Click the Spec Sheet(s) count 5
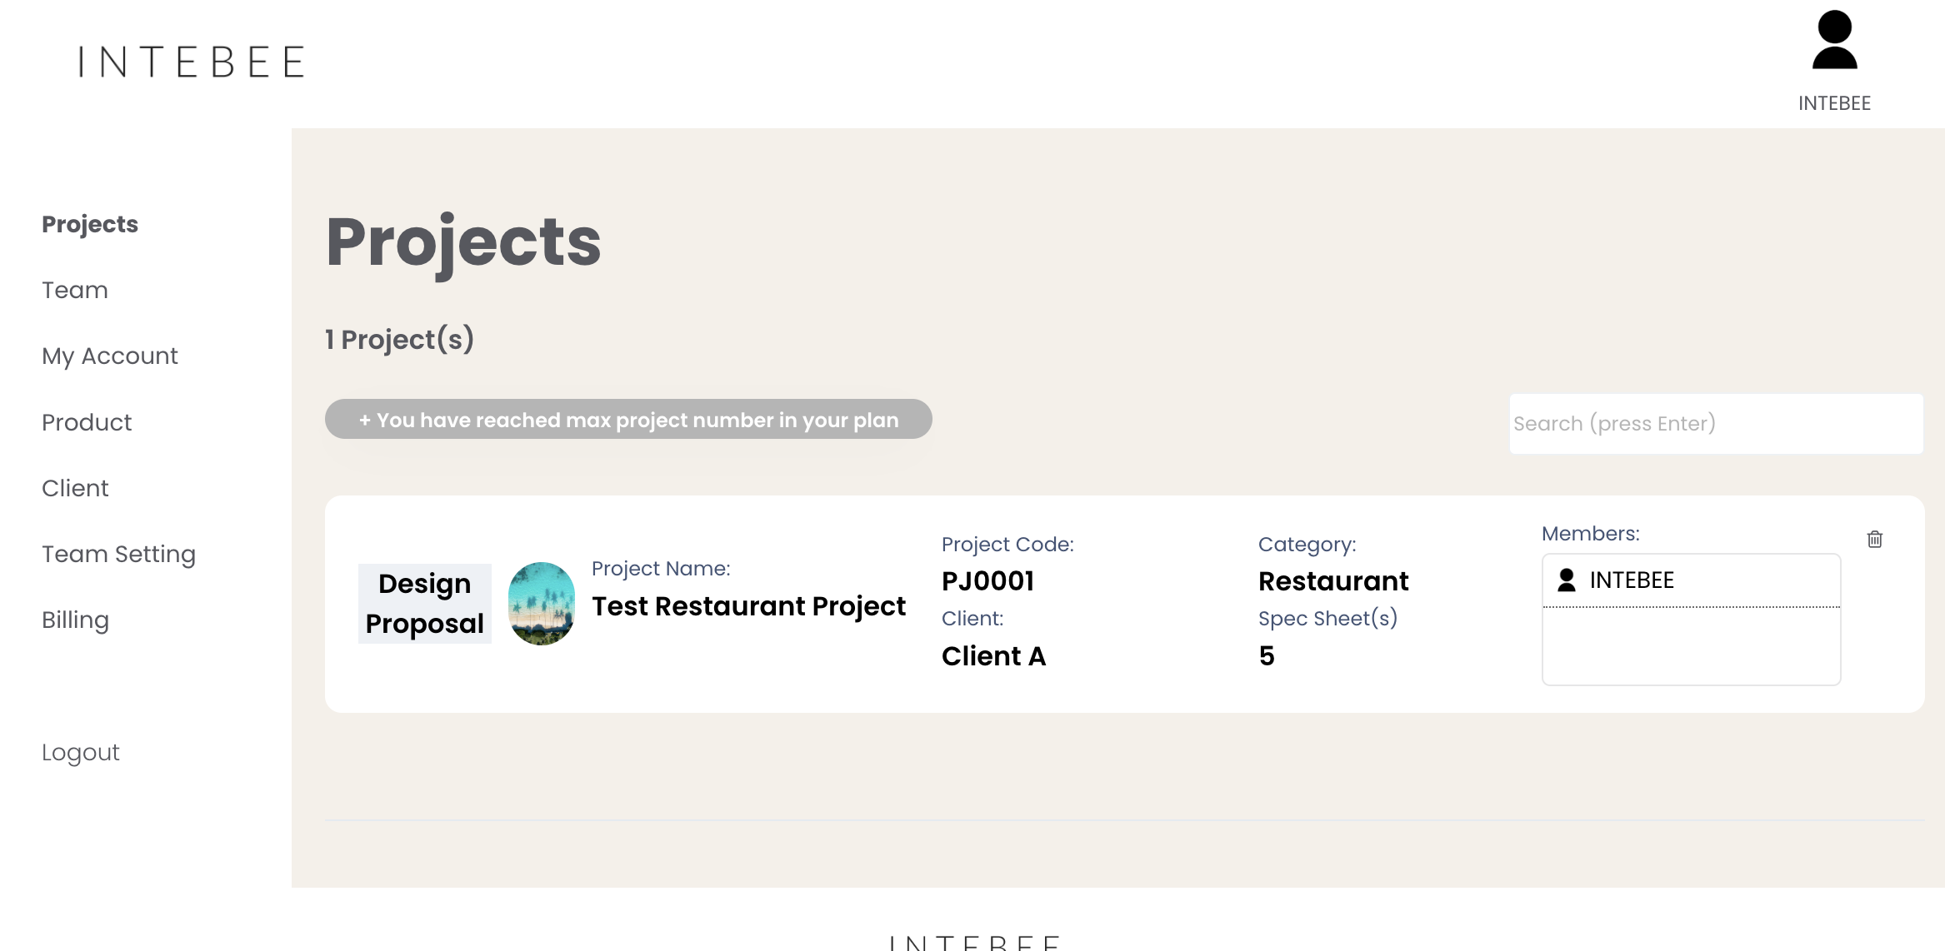The image size is (1945, 951). click(x=1267, y=656)
